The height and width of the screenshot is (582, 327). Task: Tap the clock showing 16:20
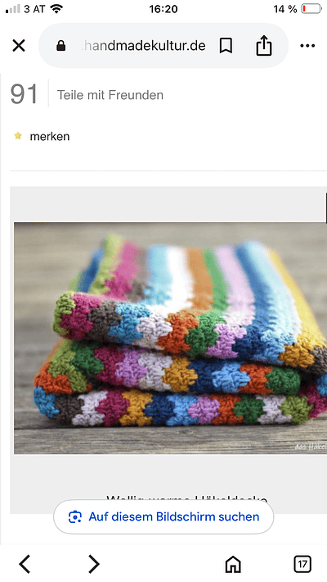(x=163, y=9)
